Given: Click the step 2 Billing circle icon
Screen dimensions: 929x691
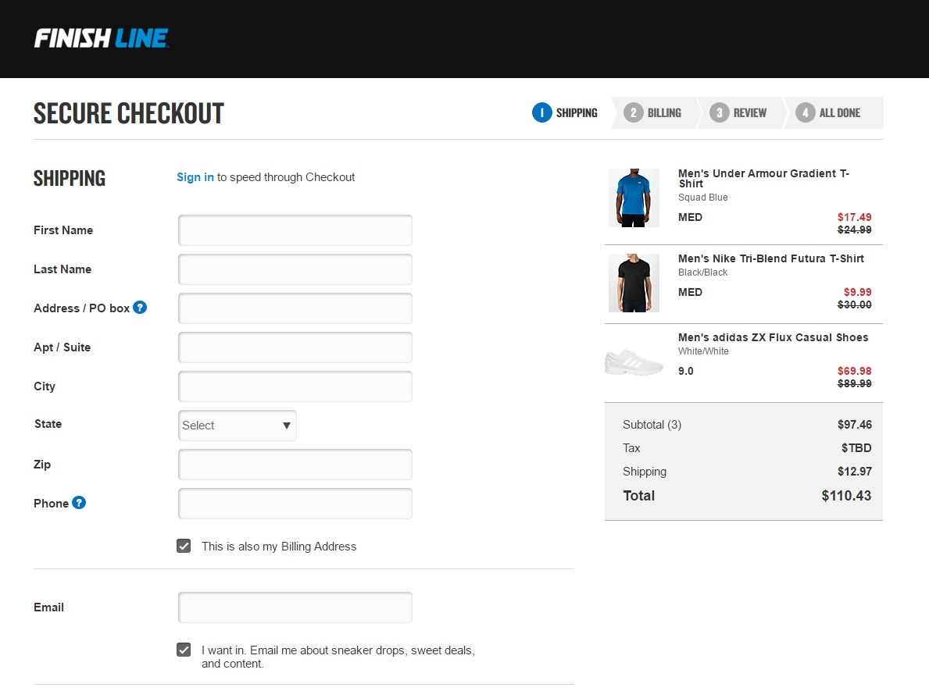Looking at the screenshot, I should (634, 112).
